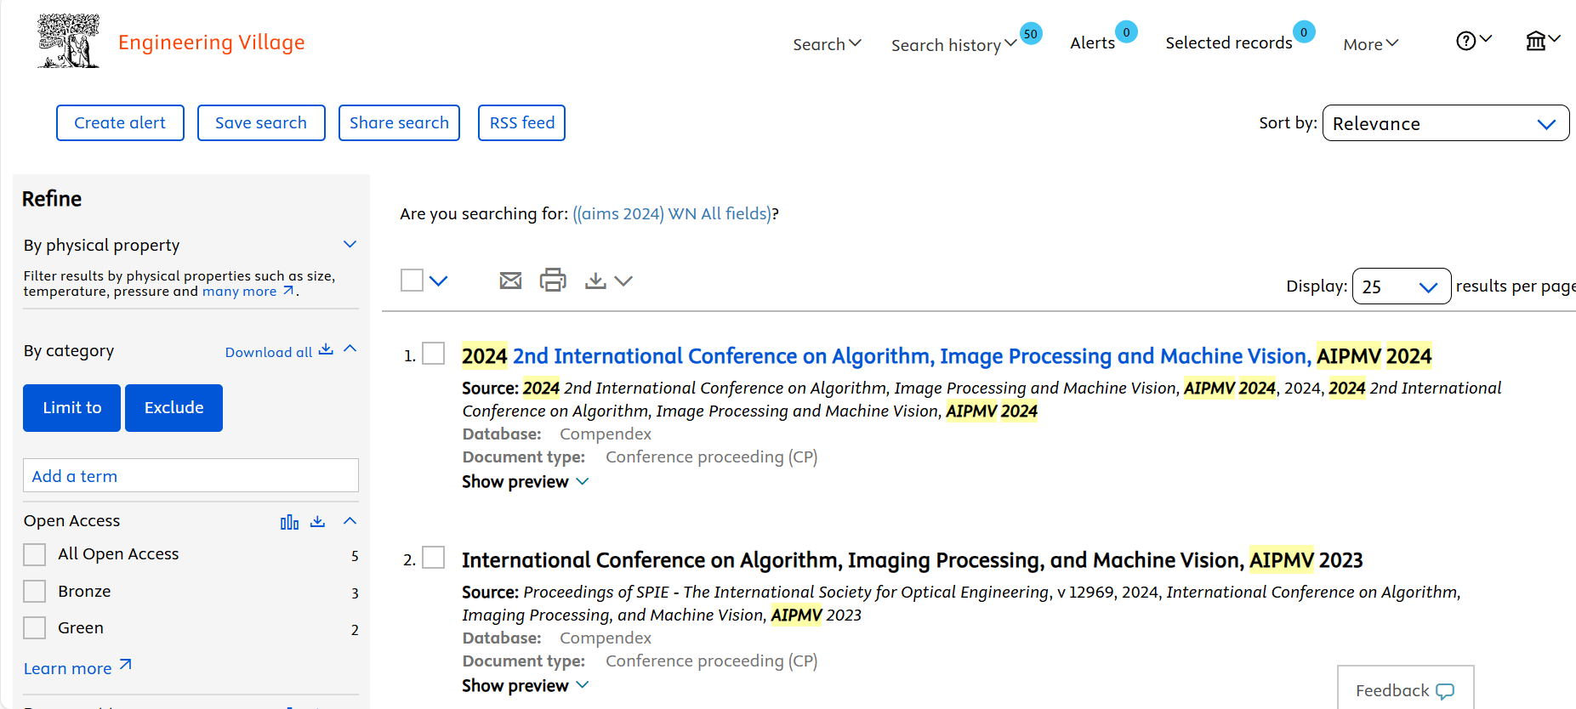
Task: Click the Limit to button
Action: click(x=71, y=407)
